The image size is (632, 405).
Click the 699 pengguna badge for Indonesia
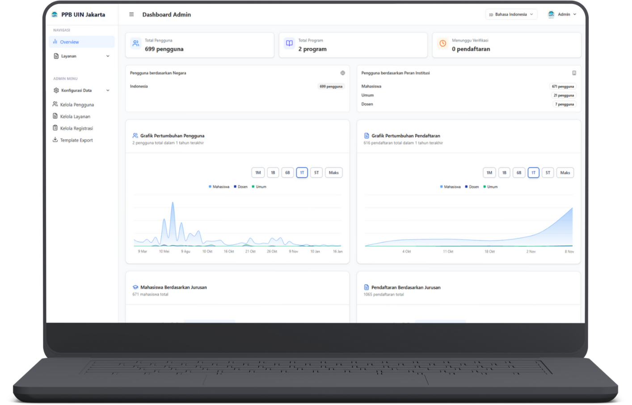tap(331, 86)
